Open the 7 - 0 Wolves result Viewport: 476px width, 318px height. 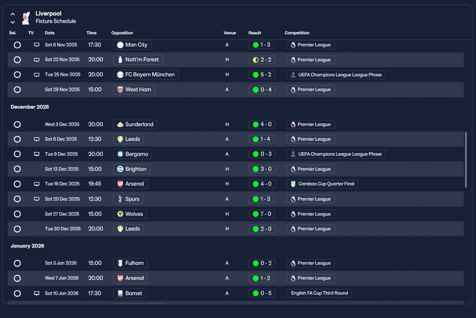click(262, 214)
